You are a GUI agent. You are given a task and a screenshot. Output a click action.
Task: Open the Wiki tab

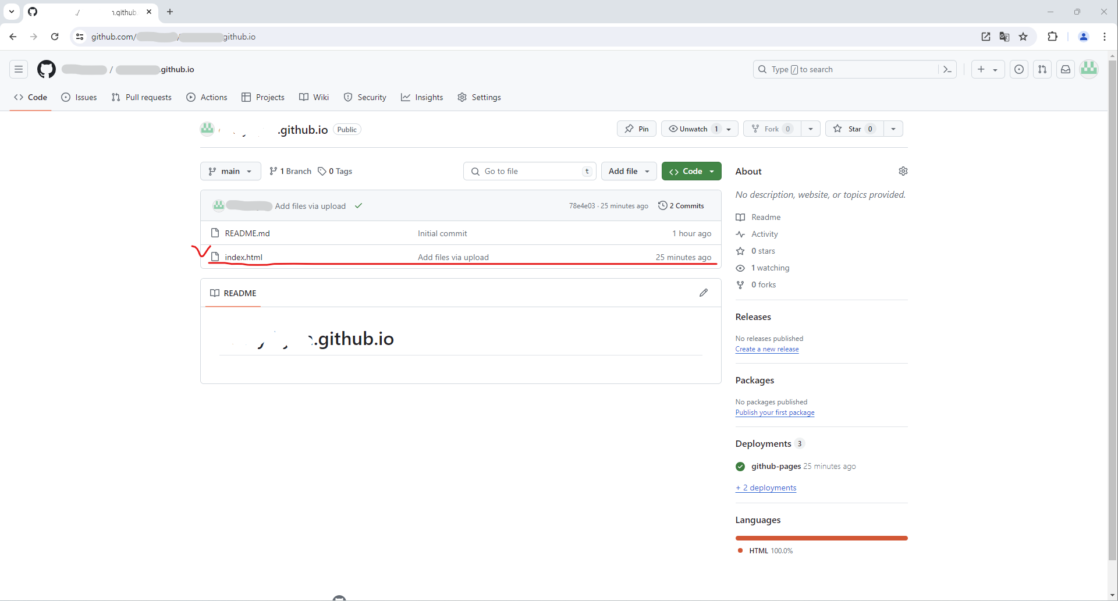tap(314, 97)
